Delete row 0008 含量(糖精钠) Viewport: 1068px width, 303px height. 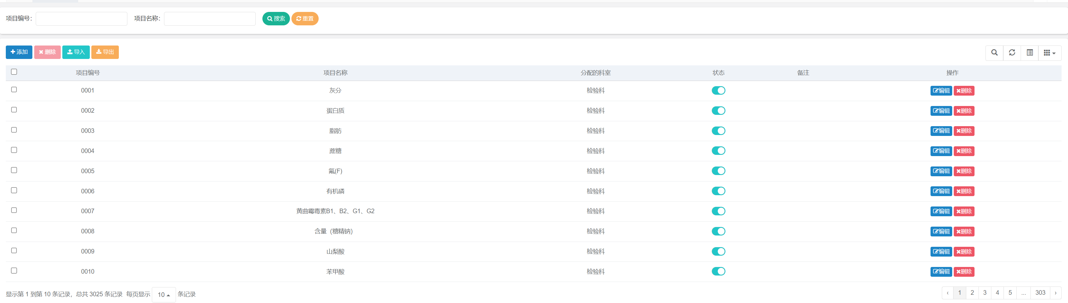coord(964,231)
